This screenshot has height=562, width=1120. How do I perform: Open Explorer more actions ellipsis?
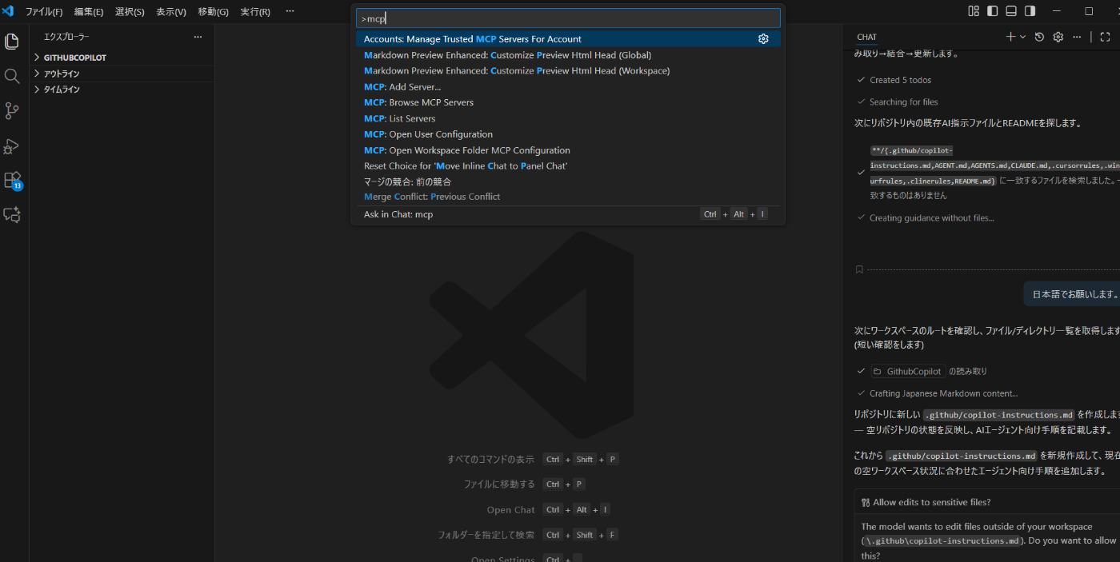[x=198, y=37]
